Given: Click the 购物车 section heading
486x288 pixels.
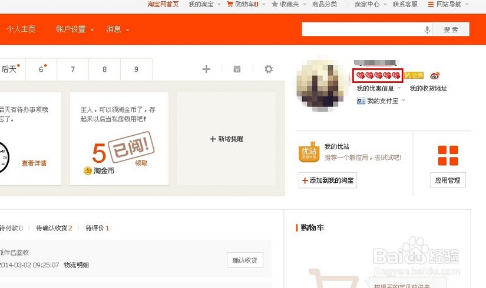Looking at the screenshot, I should coord(312,227).
